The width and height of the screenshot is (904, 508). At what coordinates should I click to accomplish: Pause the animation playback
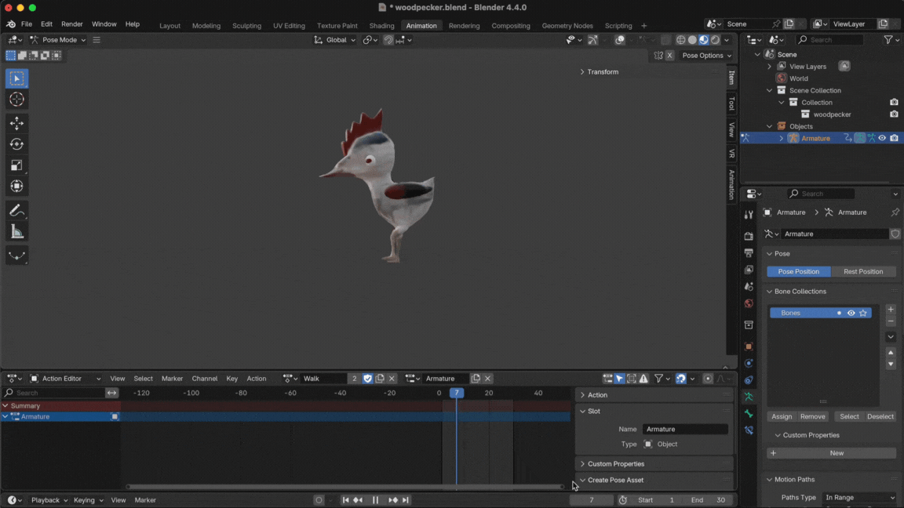tap(375, 500)
